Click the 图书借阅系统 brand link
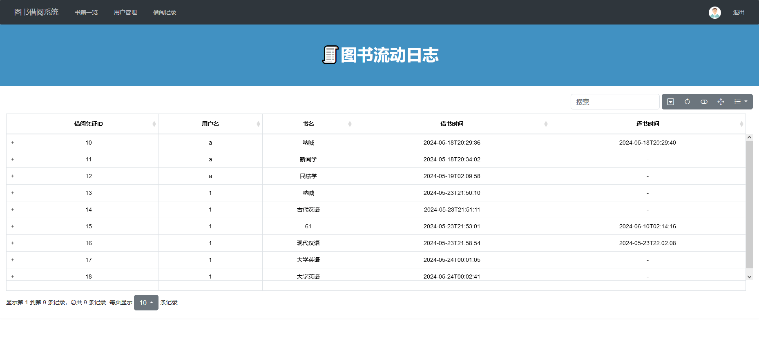 pyautogui.click(x=36, y=12)
